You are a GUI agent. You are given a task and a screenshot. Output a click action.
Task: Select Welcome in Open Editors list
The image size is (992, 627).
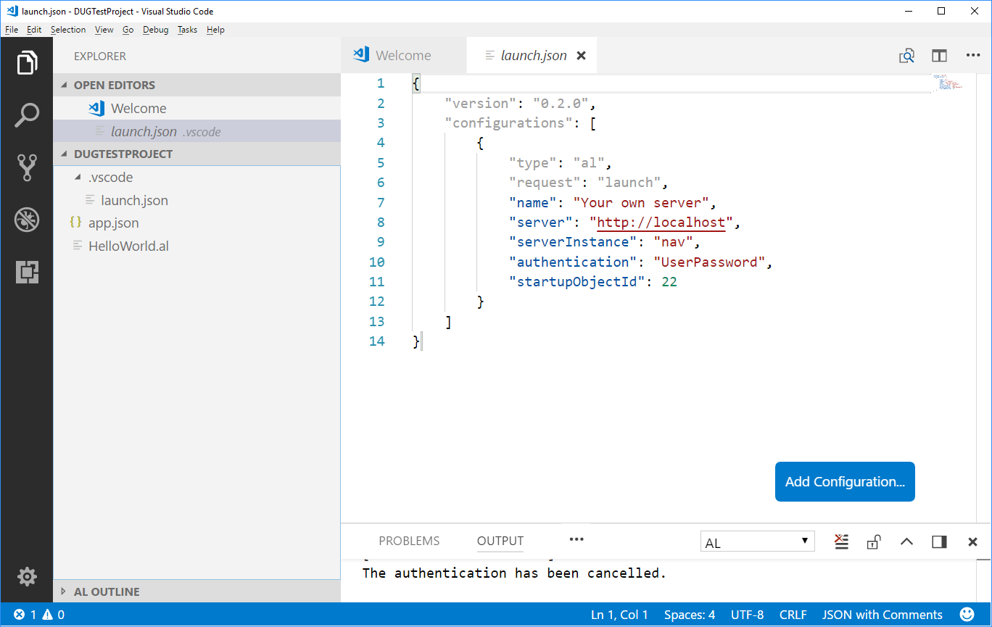197,108
